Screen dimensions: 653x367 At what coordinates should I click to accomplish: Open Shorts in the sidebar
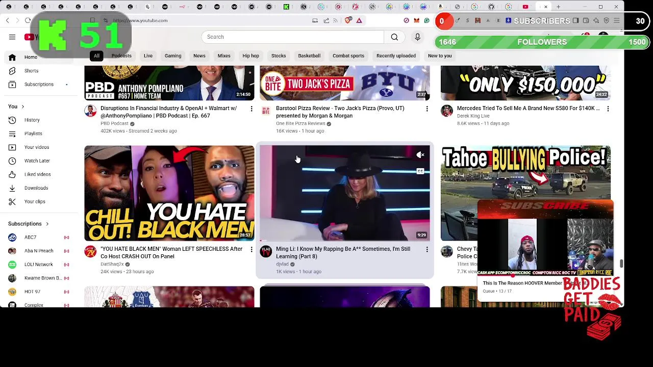click(31, 71)
